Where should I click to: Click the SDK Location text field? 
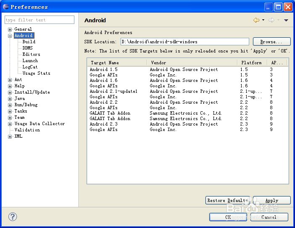185,42
